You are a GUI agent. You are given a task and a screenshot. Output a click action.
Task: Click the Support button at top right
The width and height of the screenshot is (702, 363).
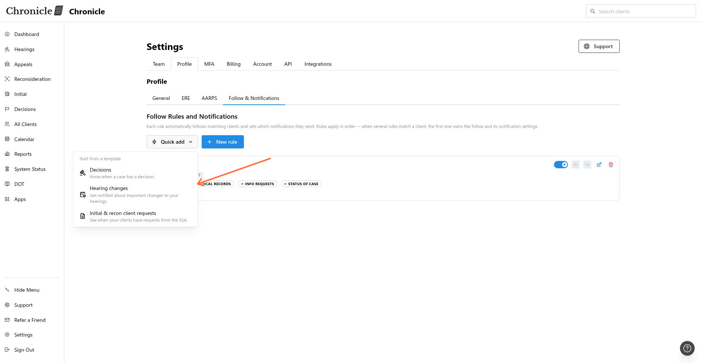[x=599, y=46]
